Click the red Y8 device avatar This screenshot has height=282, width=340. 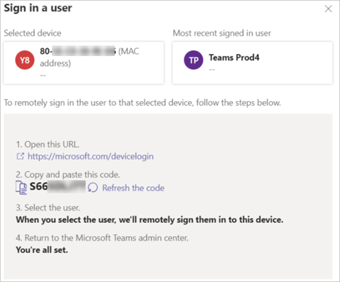[25, 60]
